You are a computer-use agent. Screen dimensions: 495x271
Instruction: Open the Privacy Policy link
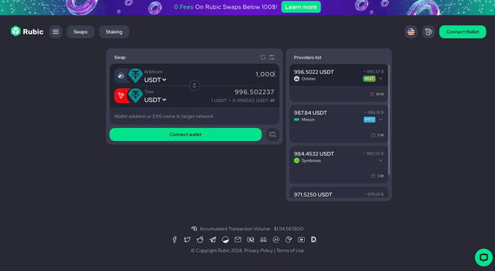[x=258, y=251]
